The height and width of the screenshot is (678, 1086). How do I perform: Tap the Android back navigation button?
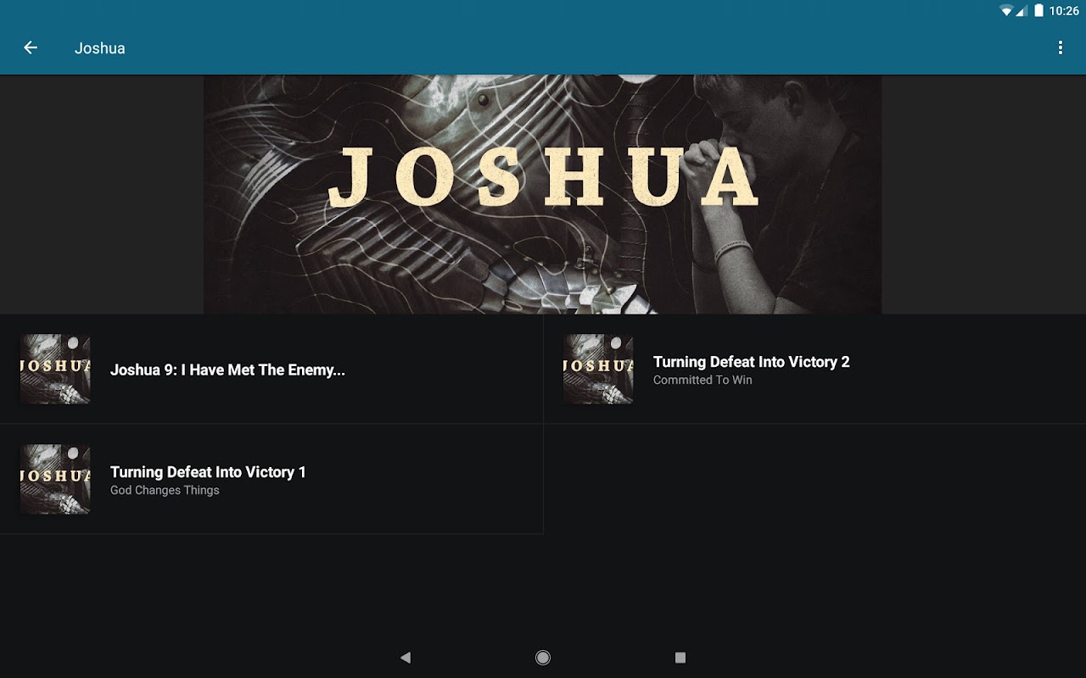coord(406,657)
